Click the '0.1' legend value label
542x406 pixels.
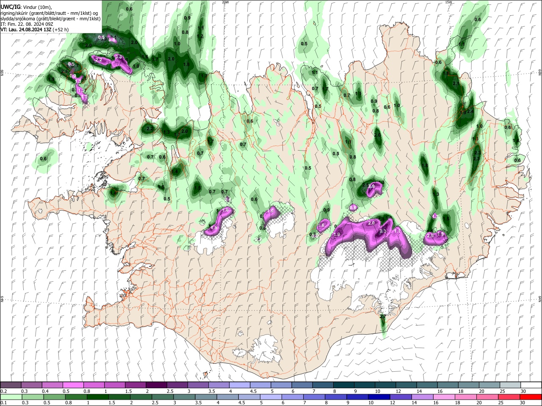click(3, 403)
